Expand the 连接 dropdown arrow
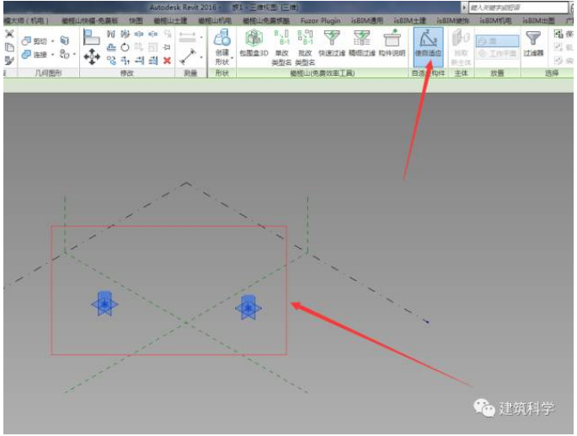The height and width of the screenshot is (436, 577). [x=53, y=55]
